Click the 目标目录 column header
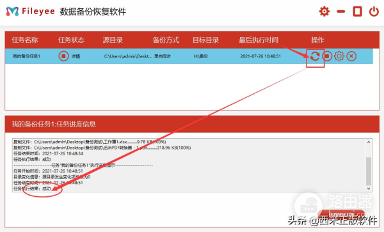 click(205, 40)
